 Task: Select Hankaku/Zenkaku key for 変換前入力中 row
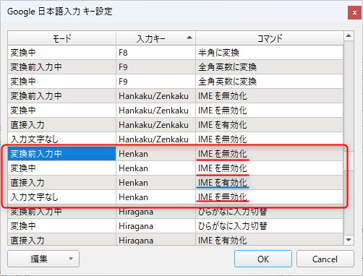(155, 96)
